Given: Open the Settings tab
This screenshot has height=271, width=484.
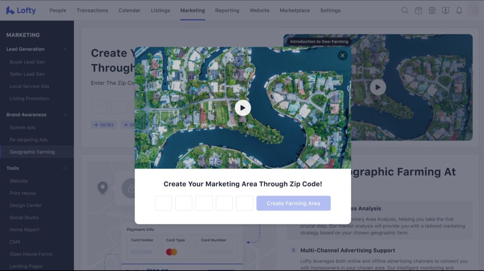Looking at the screenshot, I should click(x=330, y=10).
